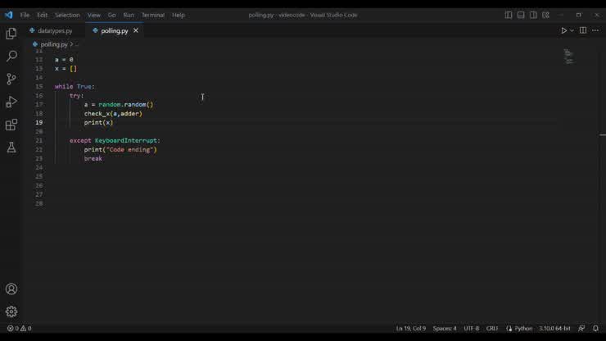
Task: Open the Extensions view
Action: coord(11,125)
